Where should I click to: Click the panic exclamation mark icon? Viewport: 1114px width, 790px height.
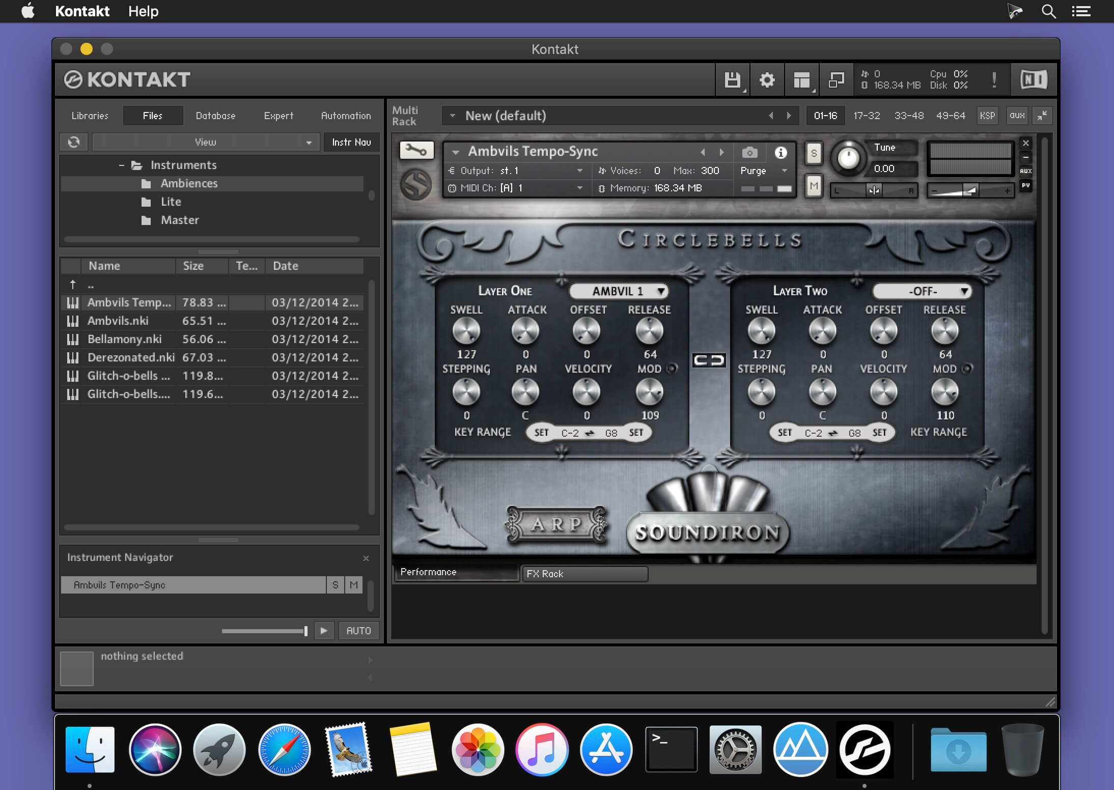994,80
